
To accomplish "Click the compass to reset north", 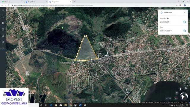I will [x=176, y=98].
